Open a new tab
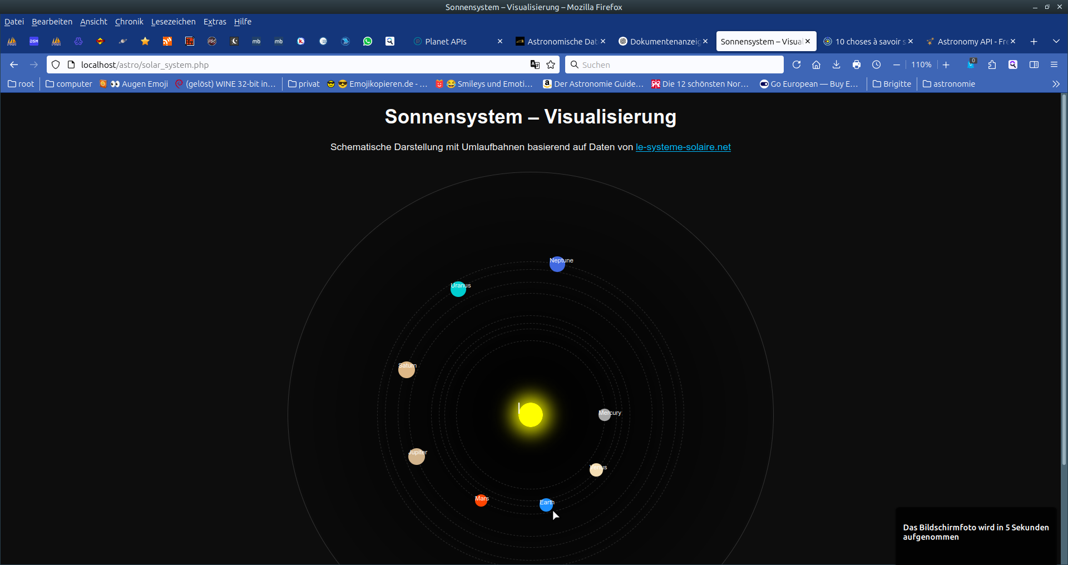The width and height of the screenshot is (1068, 565). (x=1034, y=41)
